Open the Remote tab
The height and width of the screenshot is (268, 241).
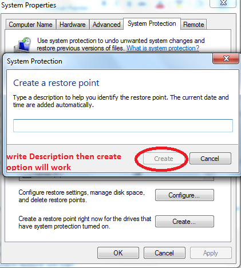pos(193,25)
